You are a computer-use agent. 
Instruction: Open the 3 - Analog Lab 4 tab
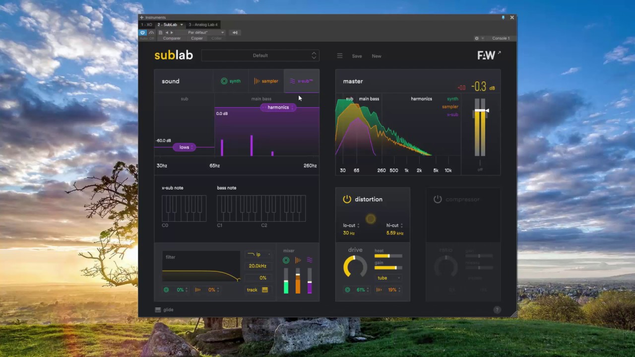pos(203,24)
